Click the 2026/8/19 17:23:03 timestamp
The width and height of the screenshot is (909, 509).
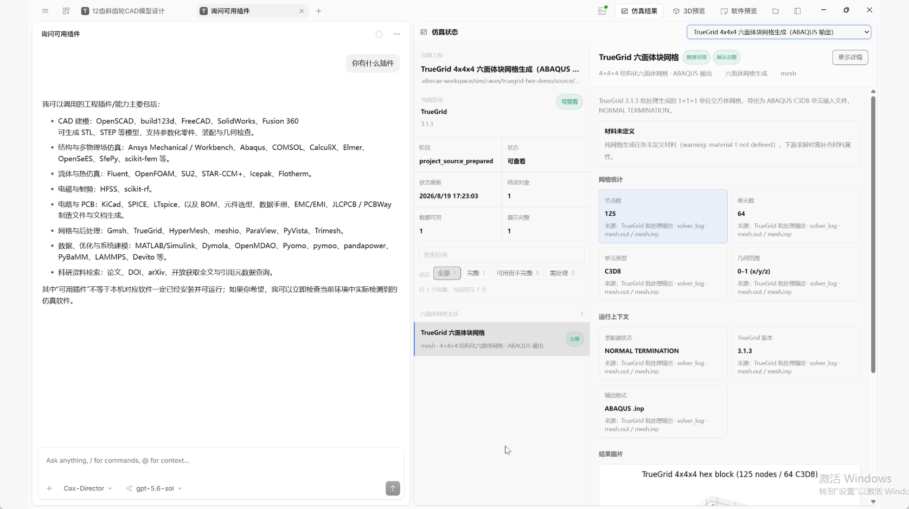[x=449, y=196]
